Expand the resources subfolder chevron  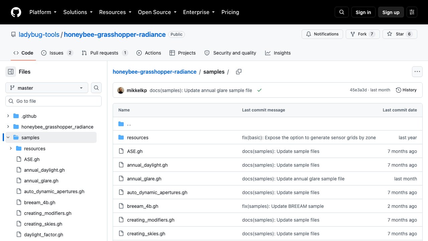11,148
